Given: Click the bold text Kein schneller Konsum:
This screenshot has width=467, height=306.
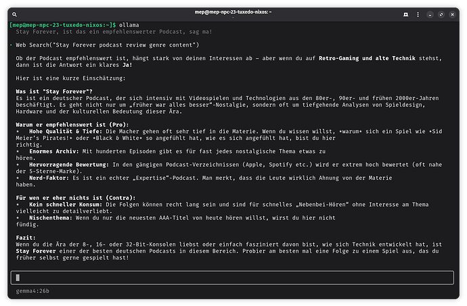Looking at the screenshot, I should (x=66, y=204).
